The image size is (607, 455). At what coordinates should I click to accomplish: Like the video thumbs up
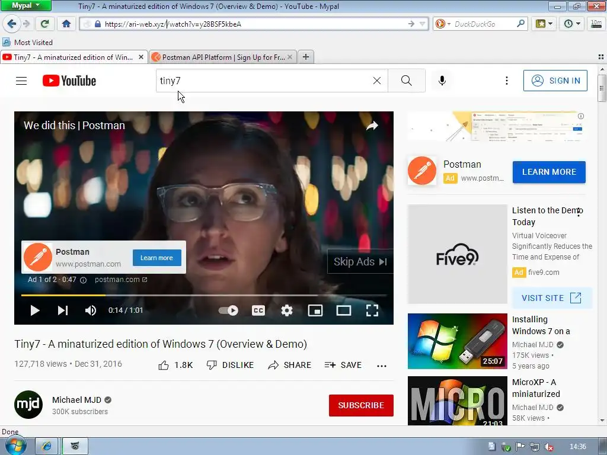point(175,365)
